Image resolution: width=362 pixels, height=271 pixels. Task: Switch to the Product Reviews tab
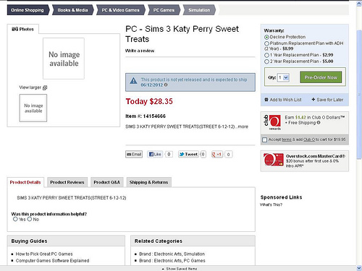coord(67,182)
